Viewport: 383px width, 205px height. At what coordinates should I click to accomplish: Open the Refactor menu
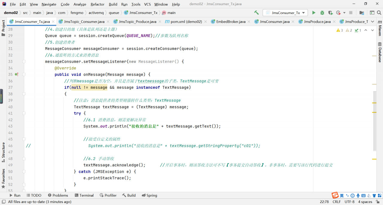pos(98,4)
